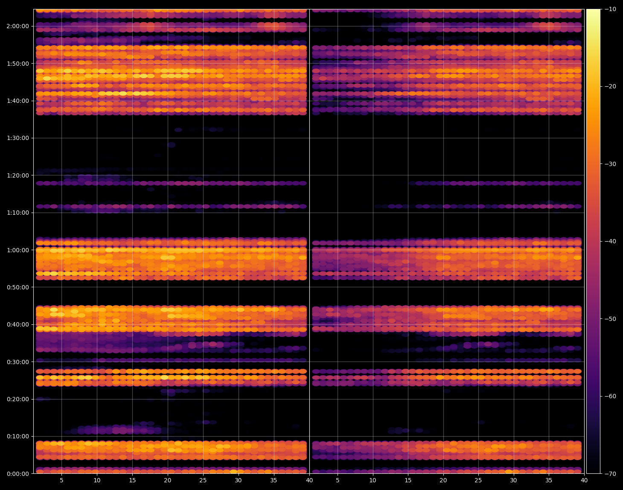The height and width of the screenshot is (490, 623).
Task: Click the −10 colorbar tick label
Action: [x=610, y=9]
